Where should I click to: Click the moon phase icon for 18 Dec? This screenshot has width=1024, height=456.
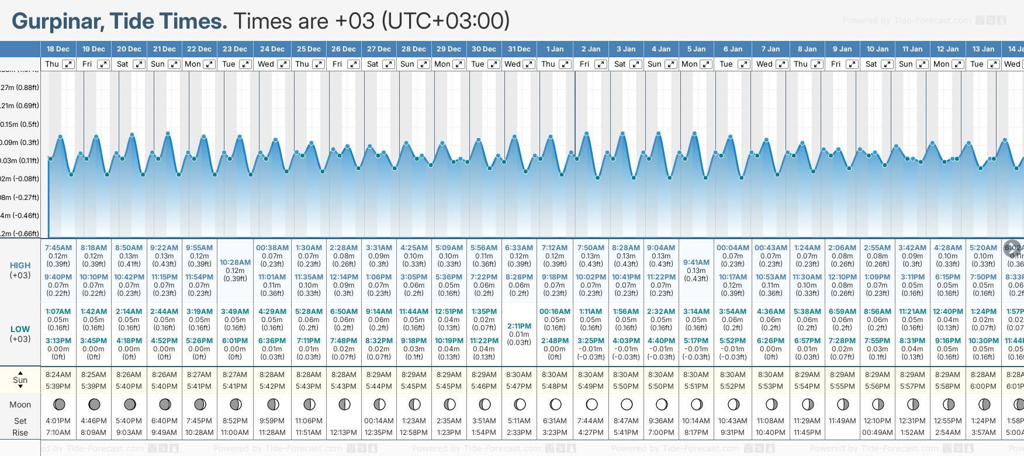point(58,404)
